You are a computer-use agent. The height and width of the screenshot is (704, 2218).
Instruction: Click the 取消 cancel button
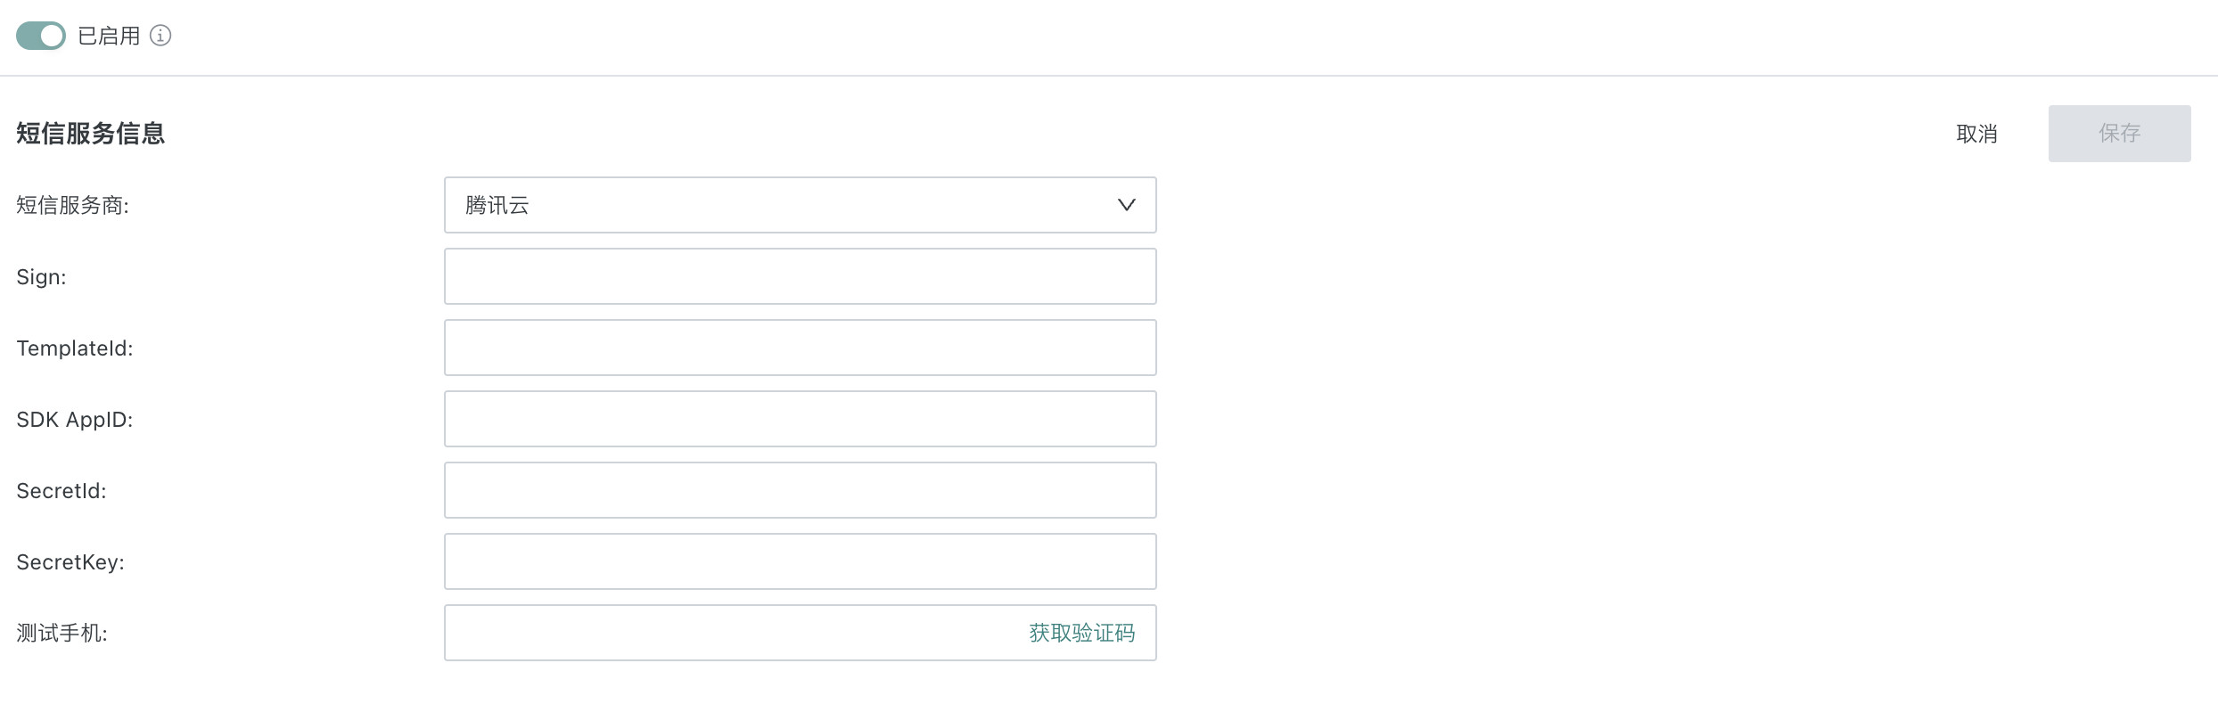(x=1976, y=134)
